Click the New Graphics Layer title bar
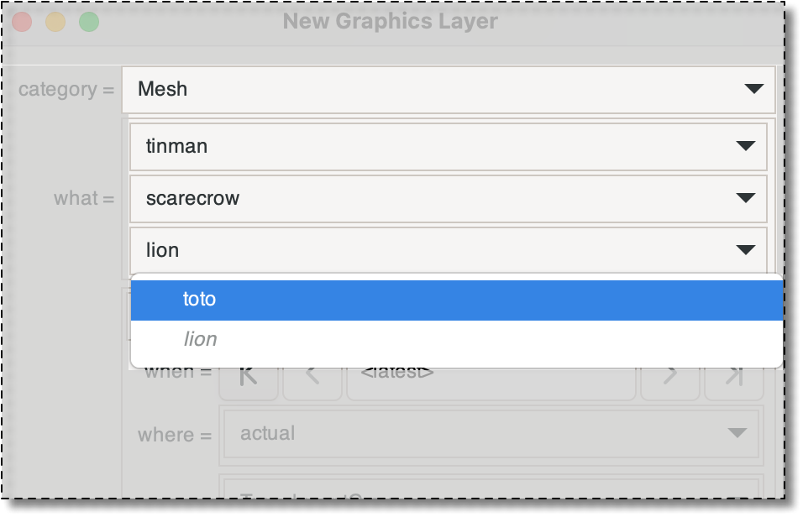 391,21
